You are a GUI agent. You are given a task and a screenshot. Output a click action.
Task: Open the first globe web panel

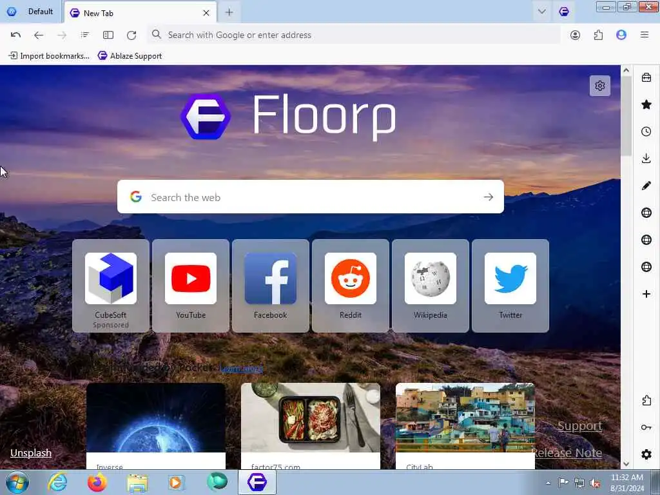pos(646,213)
